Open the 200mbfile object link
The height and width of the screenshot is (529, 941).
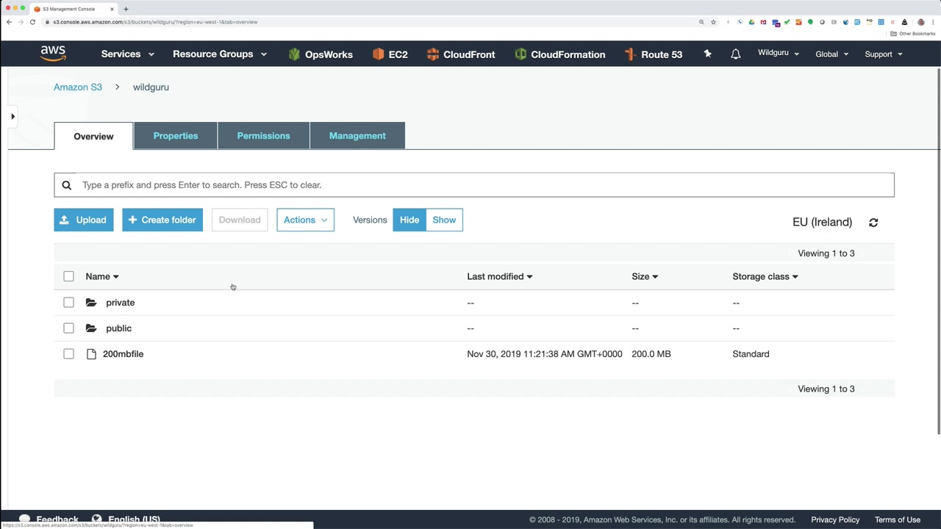(124, 354)
